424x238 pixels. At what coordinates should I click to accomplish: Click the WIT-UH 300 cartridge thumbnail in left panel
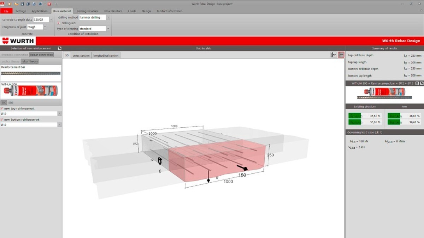[x=31, y=91]
